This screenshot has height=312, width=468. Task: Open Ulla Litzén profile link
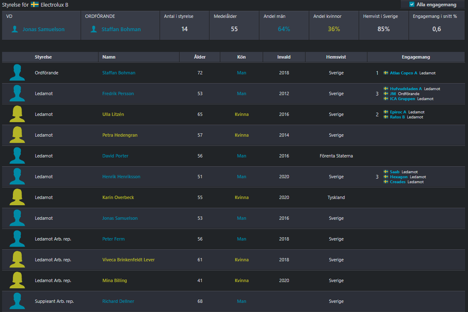(113, 114)
